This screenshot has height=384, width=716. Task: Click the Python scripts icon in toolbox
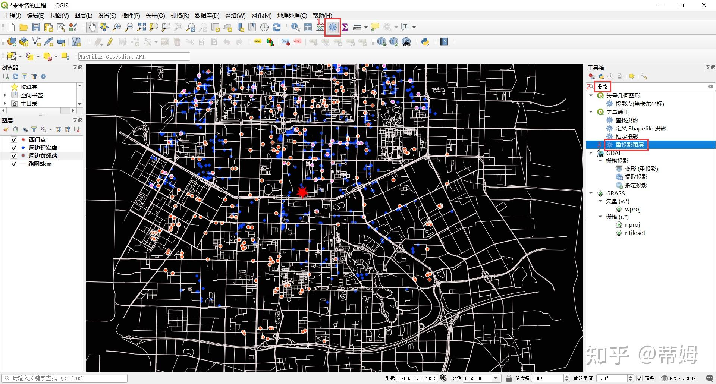click(x=602, y=76)
